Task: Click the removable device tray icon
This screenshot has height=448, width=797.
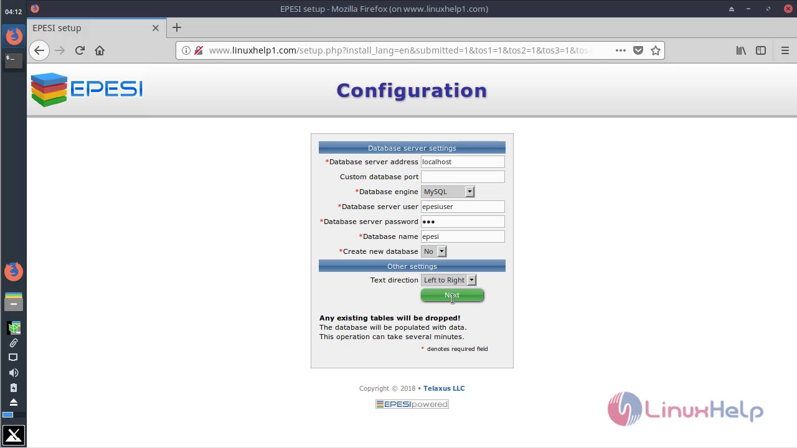Action: pos(14,388)
